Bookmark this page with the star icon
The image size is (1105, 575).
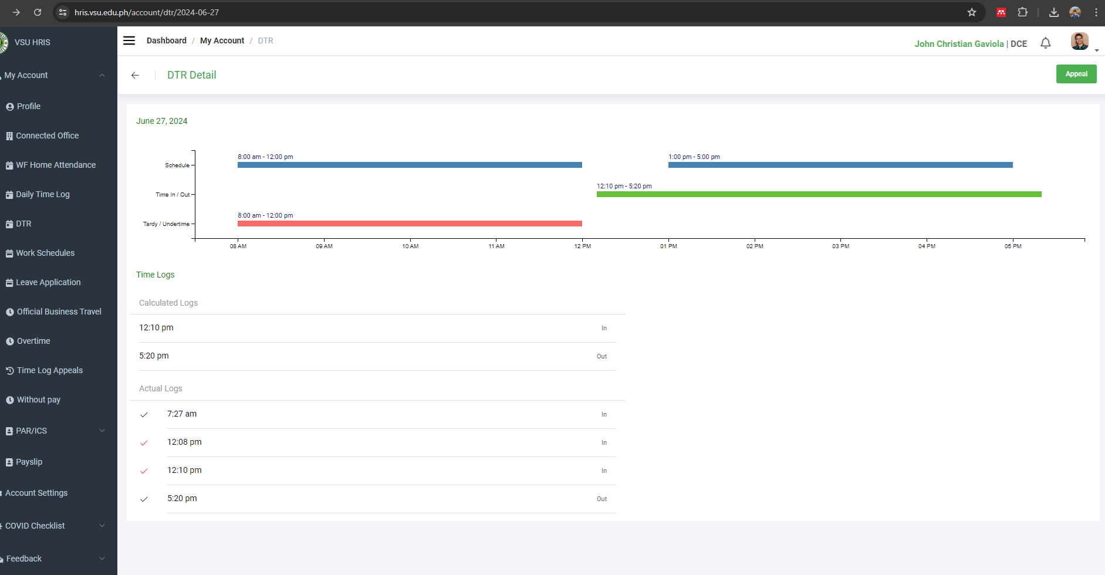point(972,12)
